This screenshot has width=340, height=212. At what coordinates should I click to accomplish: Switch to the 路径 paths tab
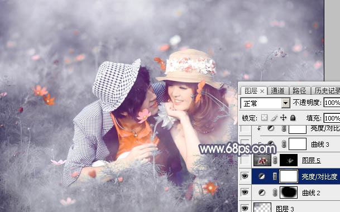coord(299,90)
